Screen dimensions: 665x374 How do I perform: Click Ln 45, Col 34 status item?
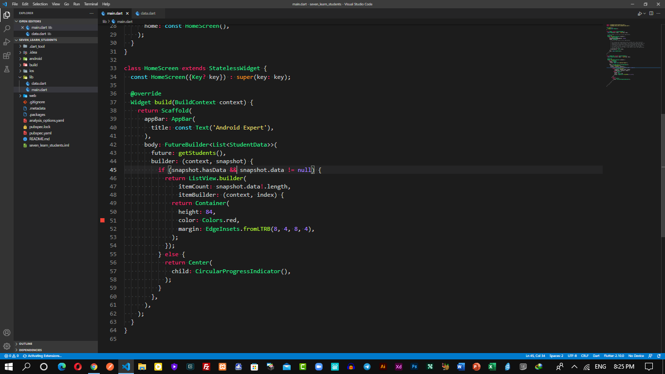click(x=536, y=356)
